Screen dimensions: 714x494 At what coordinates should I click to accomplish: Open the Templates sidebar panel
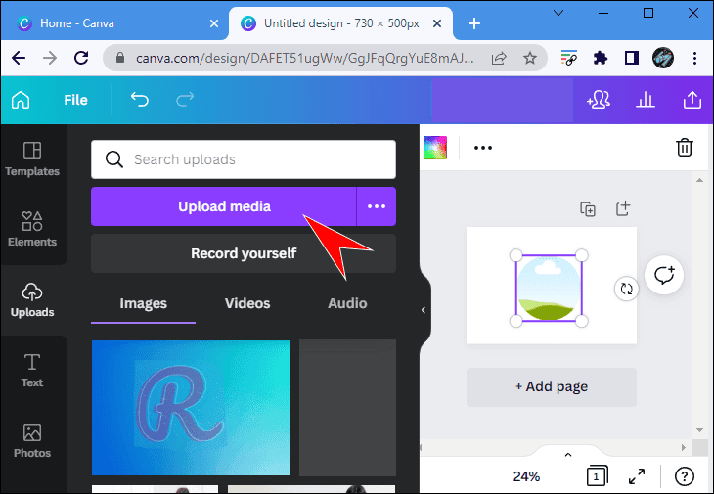click(x=32, y=159)
